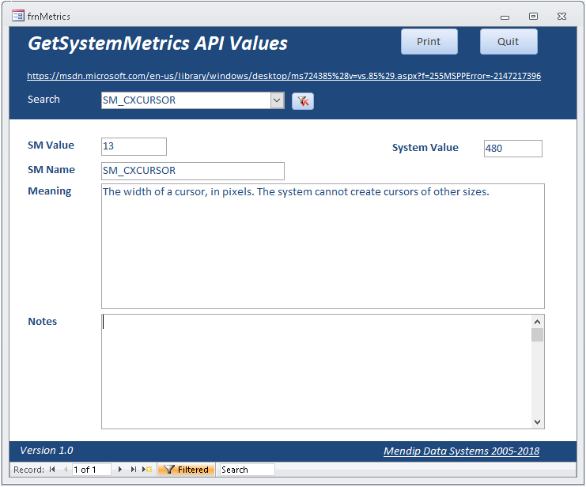Click the Notes label
Image resolution: width=586 pixels, height=487 pixels.
tap(43, 322)
